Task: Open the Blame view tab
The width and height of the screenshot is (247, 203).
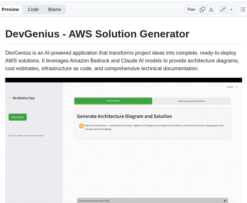Action: click(54, 9)
